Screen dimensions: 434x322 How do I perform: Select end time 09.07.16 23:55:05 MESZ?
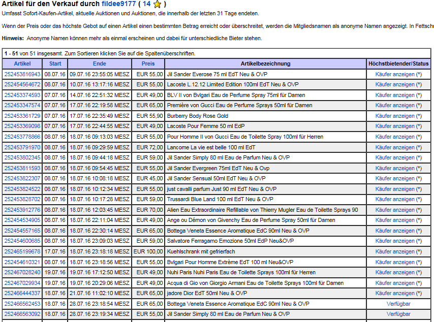[100, 74]
